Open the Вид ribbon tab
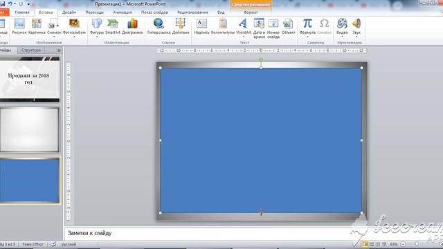Screen dimensions: 443x249 pos(221,12)
